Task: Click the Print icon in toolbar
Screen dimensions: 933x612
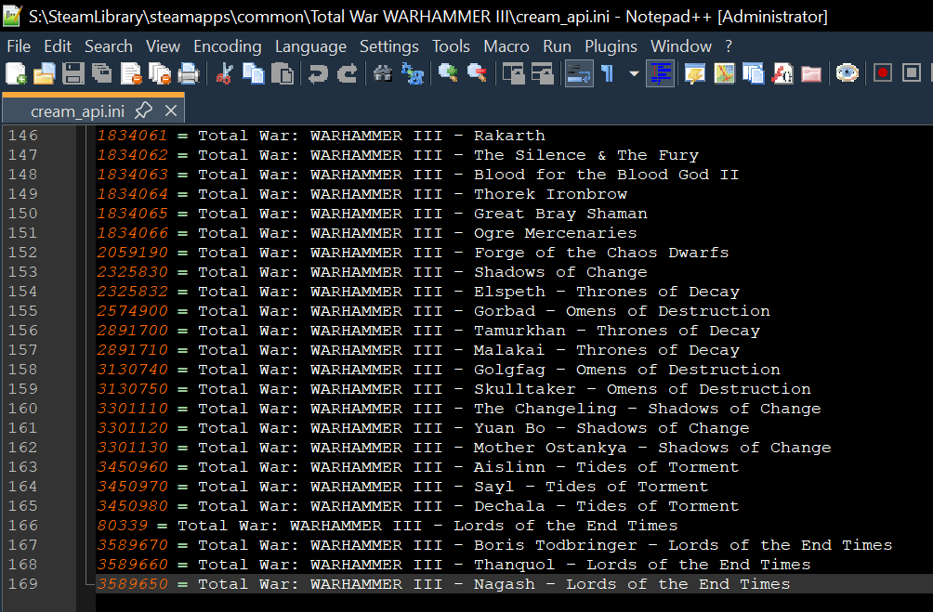Action: coord(189,73)
